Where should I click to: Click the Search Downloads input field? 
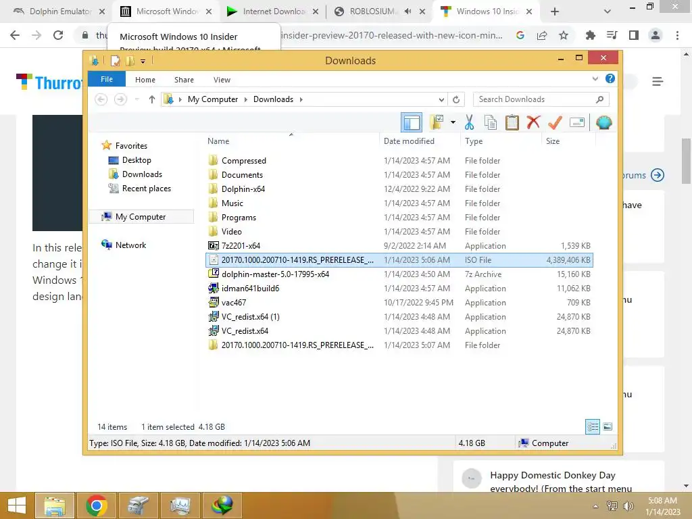tap(541, 99)
